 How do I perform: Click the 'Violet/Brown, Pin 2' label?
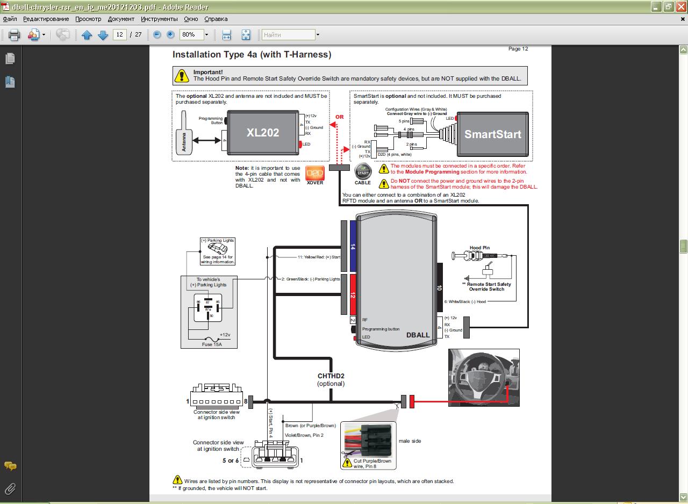tap(304, 435)
